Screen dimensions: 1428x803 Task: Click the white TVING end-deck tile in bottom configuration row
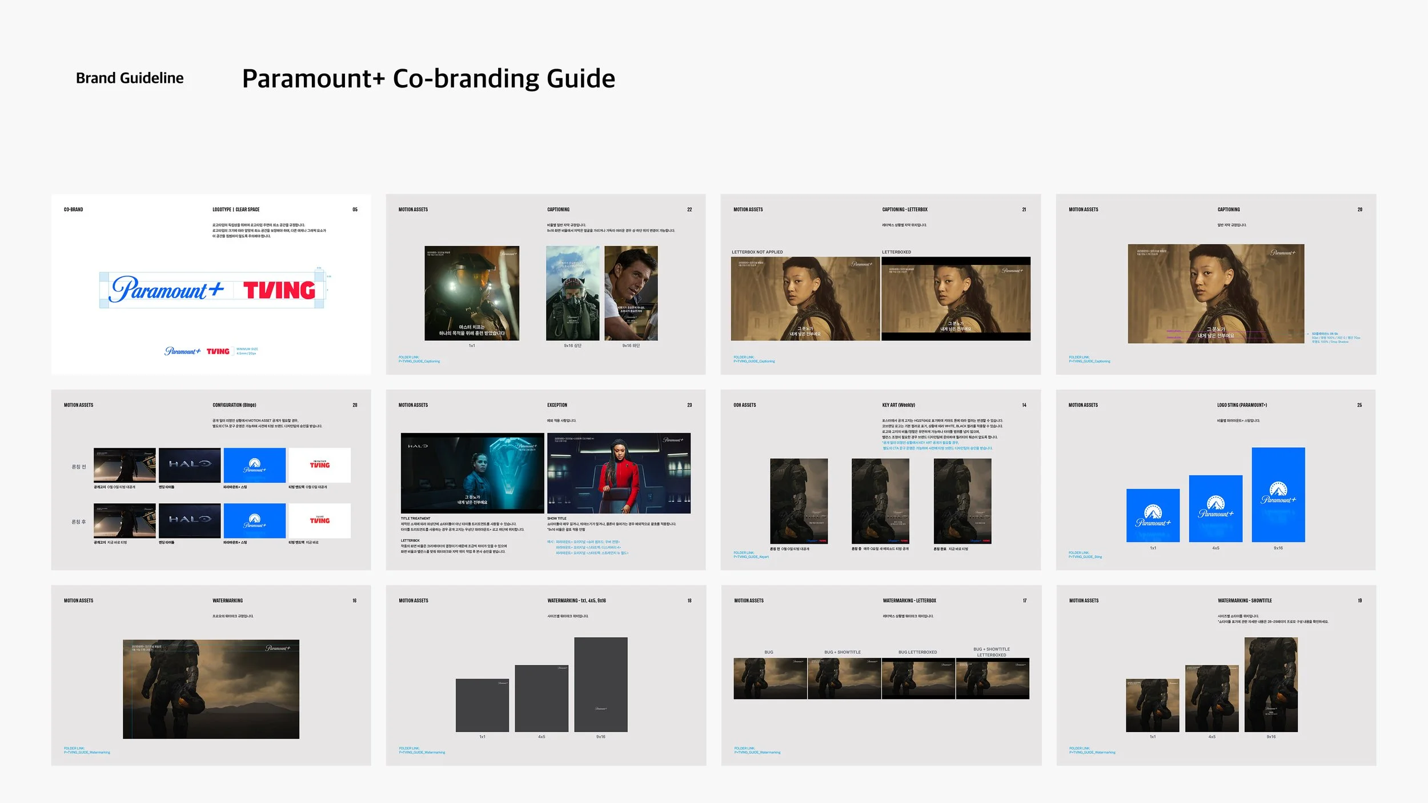click(x=319, y=520)
